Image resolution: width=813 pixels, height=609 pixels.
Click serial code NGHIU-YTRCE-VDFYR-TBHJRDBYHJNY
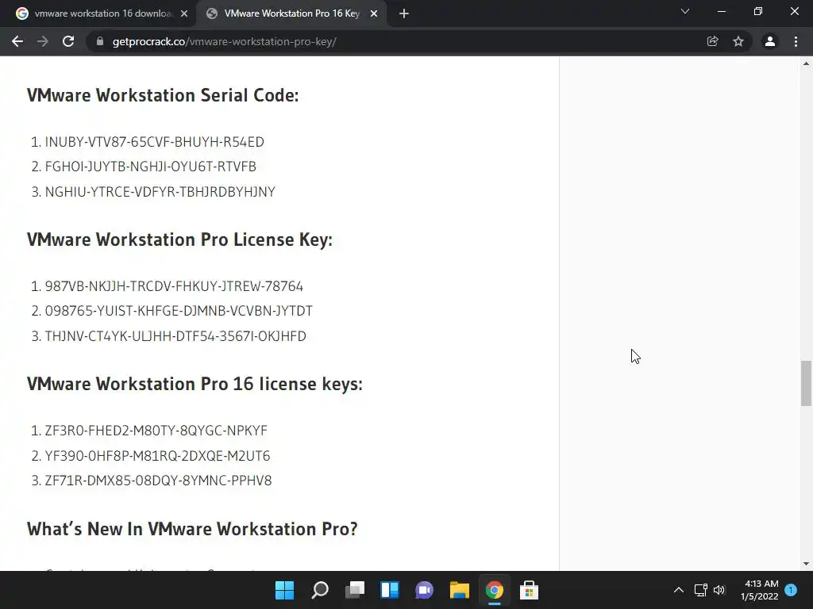click(160, 192)
